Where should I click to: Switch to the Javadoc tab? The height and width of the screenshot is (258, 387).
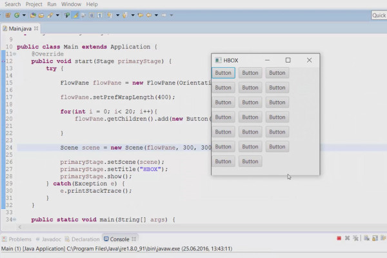coord(48,239)
